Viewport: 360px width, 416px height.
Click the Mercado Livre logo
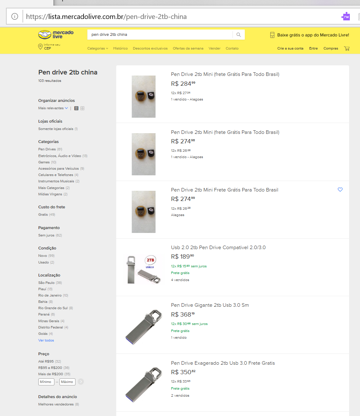[x=56, y=34]
